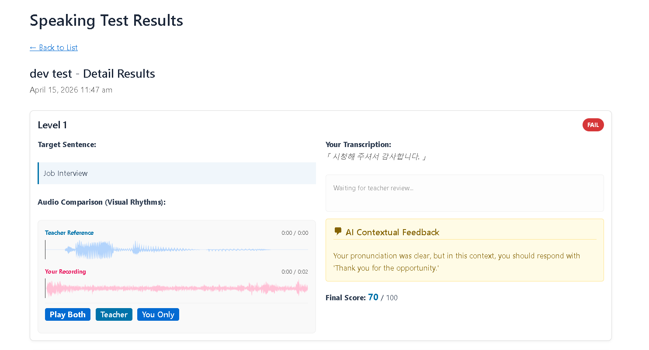Click the Speaking Test Results page title

point(106,21)
